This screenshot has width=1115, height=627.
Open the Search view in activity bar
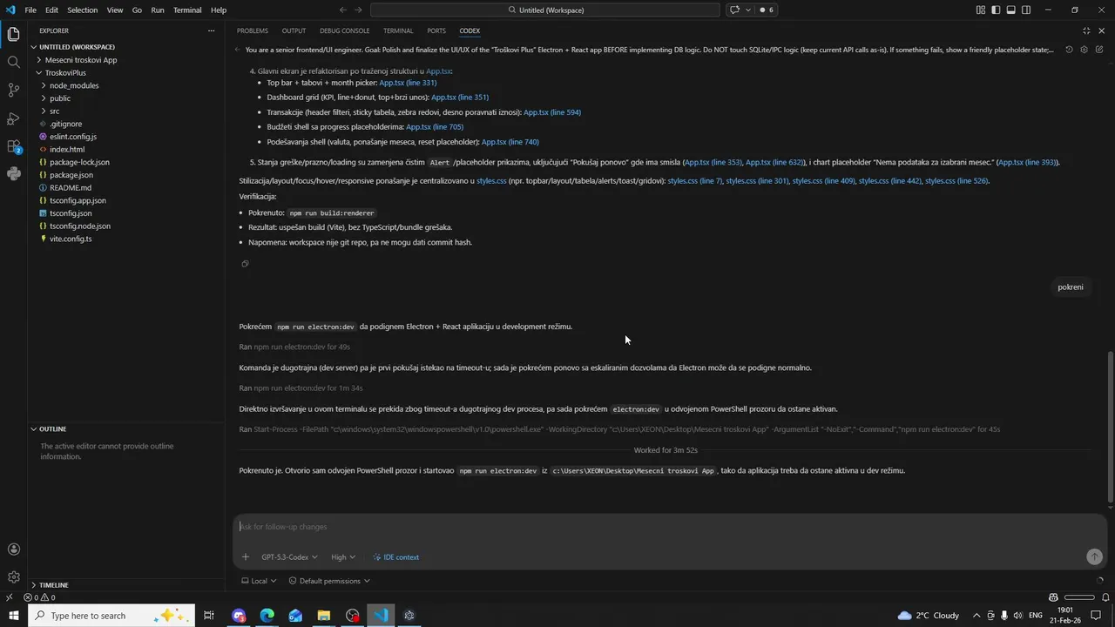click(13, 62)
